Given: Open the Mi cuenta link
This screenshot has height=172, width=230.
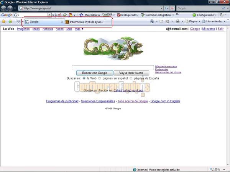Looking at the screenshot, I should pos(209,29).
